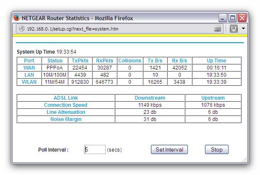260x175 pixels.
Task: Close the Router Statistics window
Action: (242, 18)
